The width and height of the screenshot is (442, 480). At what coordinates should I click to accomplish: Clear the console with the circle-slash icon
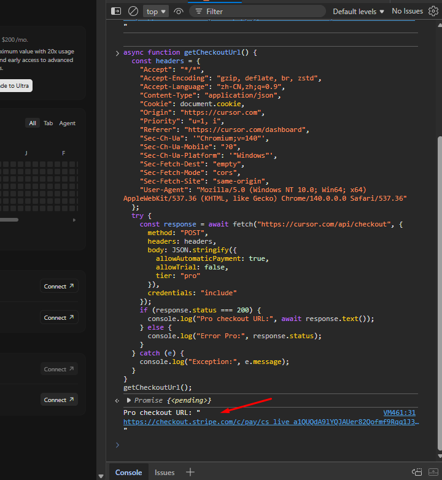pyautogui.click(x=133, y=11)
